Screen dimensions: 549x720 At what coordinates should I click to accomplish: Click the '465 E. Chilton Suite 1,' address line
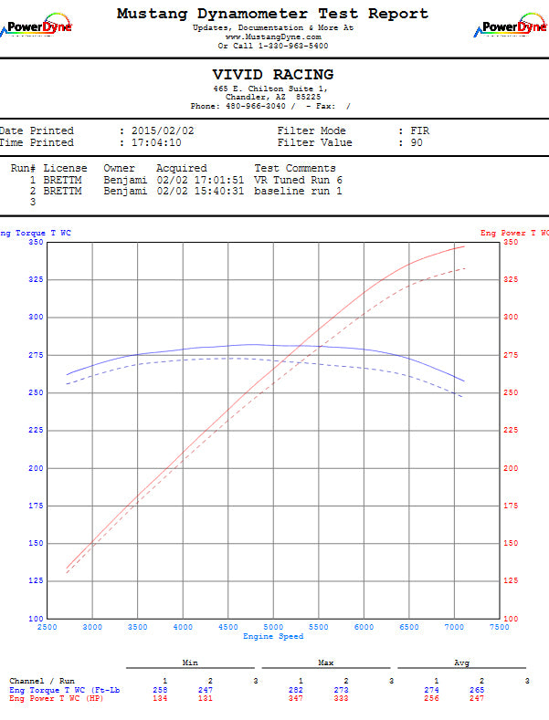pos(270,89)
